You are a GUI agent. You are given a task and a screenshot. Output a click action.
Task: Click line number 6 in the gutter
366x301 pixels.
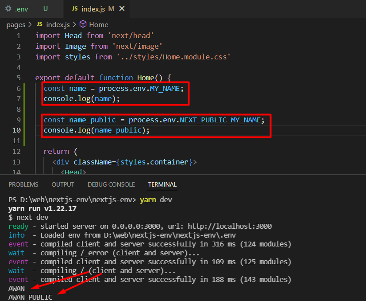point(19,88)
